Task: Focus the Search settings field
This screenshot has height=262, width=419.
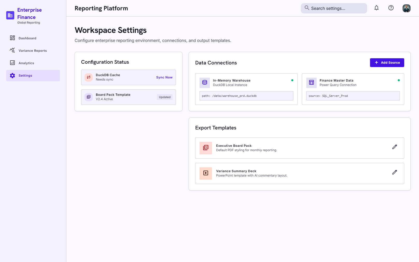Action: [334, 8]
